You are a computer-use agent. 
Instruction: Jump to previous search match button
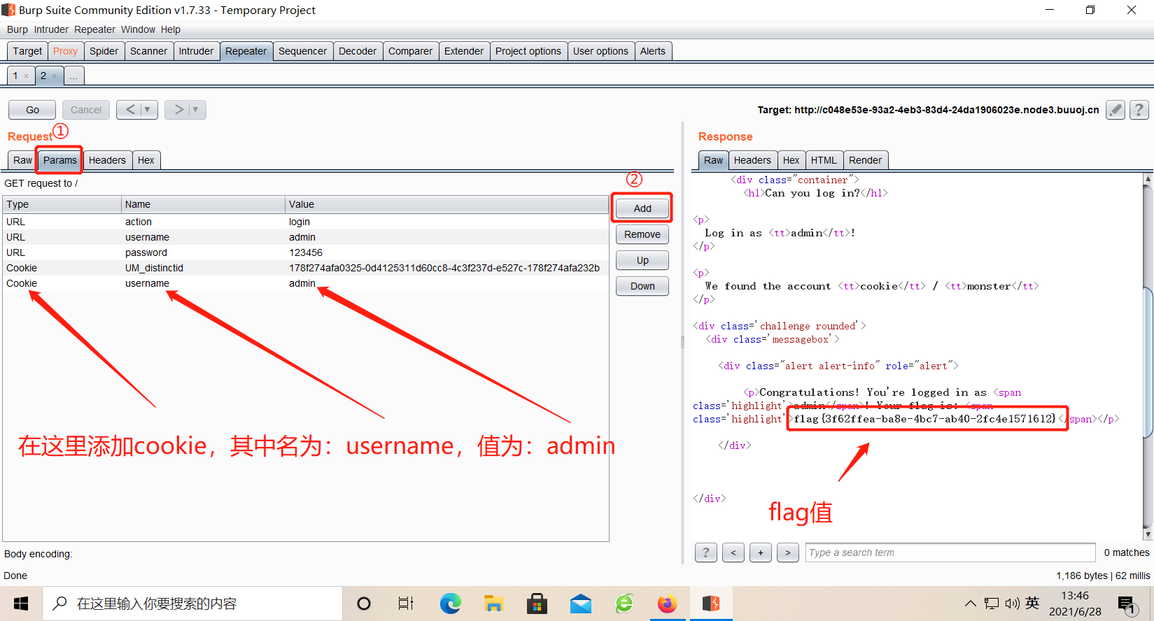733,552
